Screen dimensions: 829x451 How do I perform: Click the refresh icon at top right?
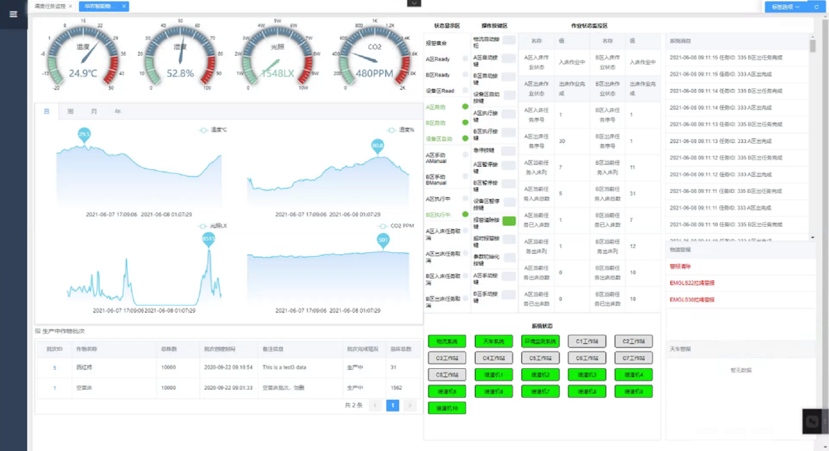(x=816, y=7)
